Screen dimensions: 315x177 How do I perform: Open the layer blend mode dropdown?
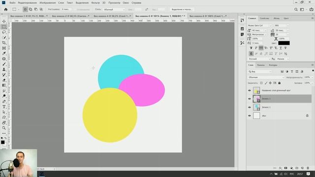pos(266,77)
